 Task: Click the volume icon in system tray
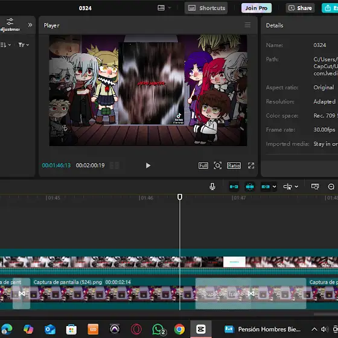[x=325, y=329]
